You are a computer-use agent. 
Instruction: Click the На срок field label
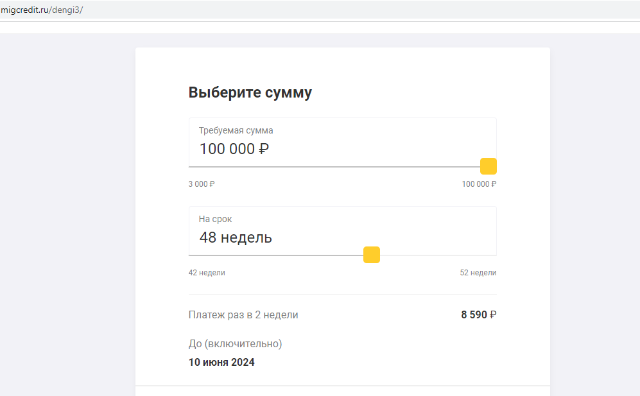point(215,220)
